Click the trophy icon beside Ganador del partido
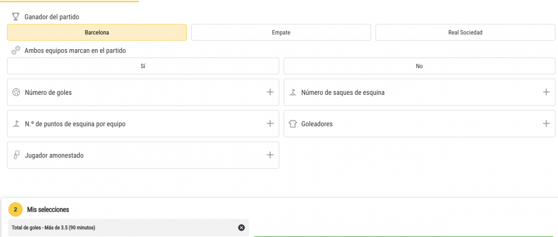Image resolution: width=558 pixels, height=237 pixels. click(x=15, y=17)
